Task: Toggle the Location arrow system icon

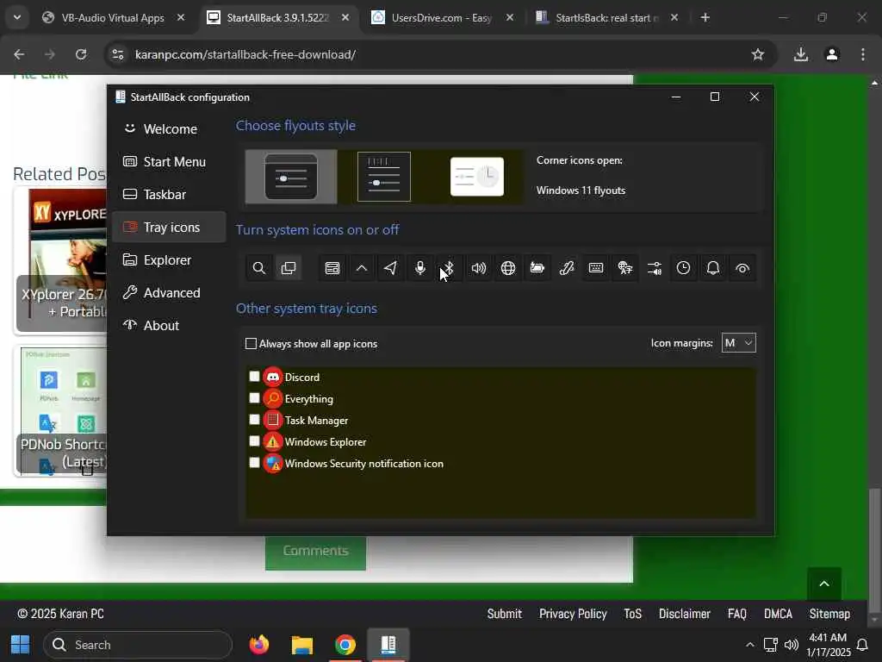Action: point(391,268)
